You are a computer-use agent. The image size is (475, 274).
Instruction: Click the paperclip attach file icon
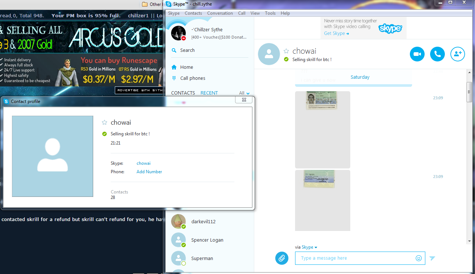pyautogui.click(x=281, y=258)
